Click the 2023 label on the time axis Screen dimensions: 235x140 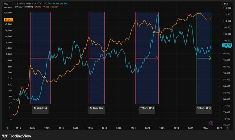(162, 128)
